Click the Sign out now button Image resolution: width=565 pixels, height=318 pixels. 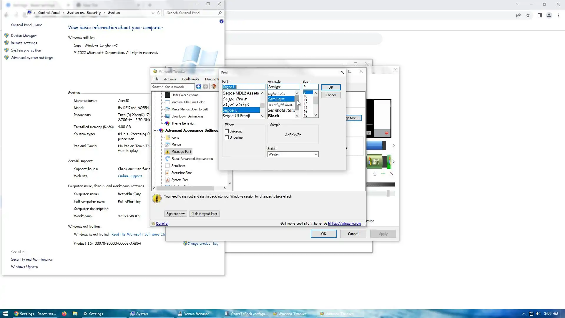(175, 214)
